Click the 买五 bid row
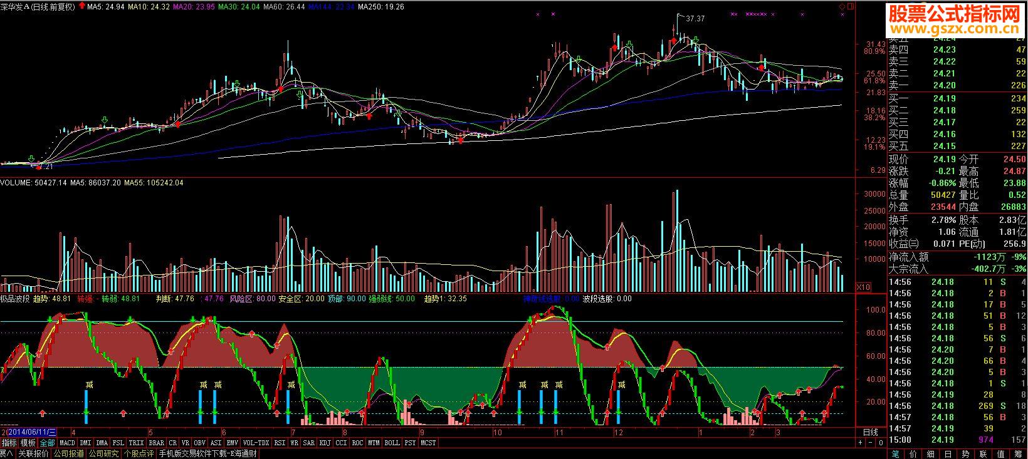The width and height of the screenshot is (1028, 459). point(958,146)
